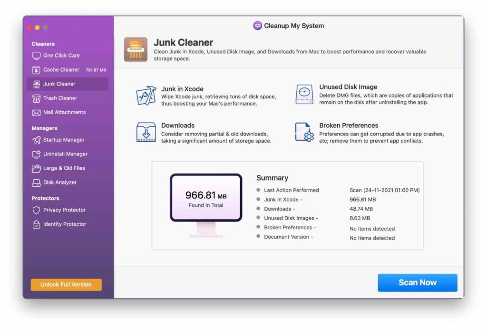This screenshot has height=329, width=487.
Task: Click the Identity Protector lock icon
Action: click(x=36, y=224)
